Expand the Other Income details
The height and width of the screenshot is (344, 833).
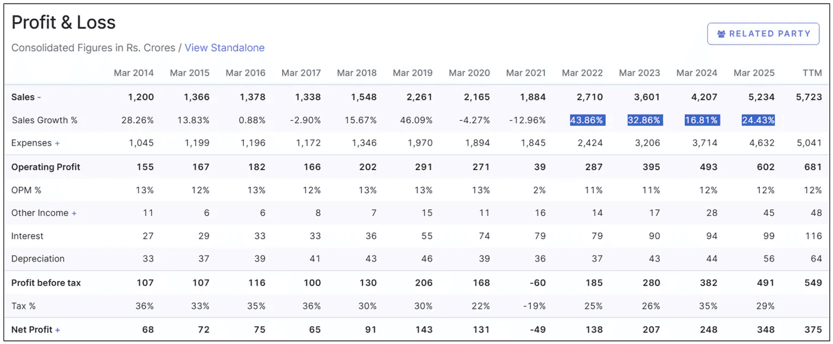click(x=74, y=212)
